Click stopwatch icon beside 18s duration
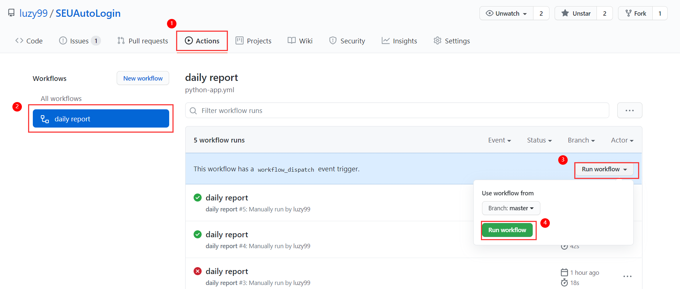Viewport: 680px width, 289px height. (x=564, y=283)
